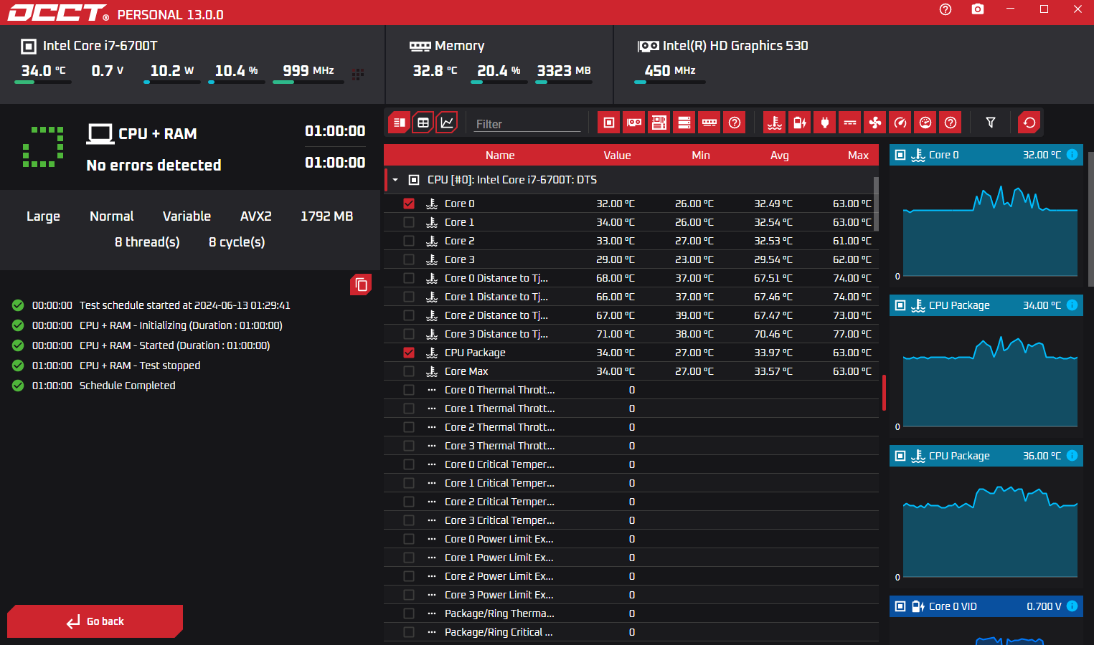The image size is (1094, 645).
Task: Switch to the list and graph view
Action: [400, 123]
